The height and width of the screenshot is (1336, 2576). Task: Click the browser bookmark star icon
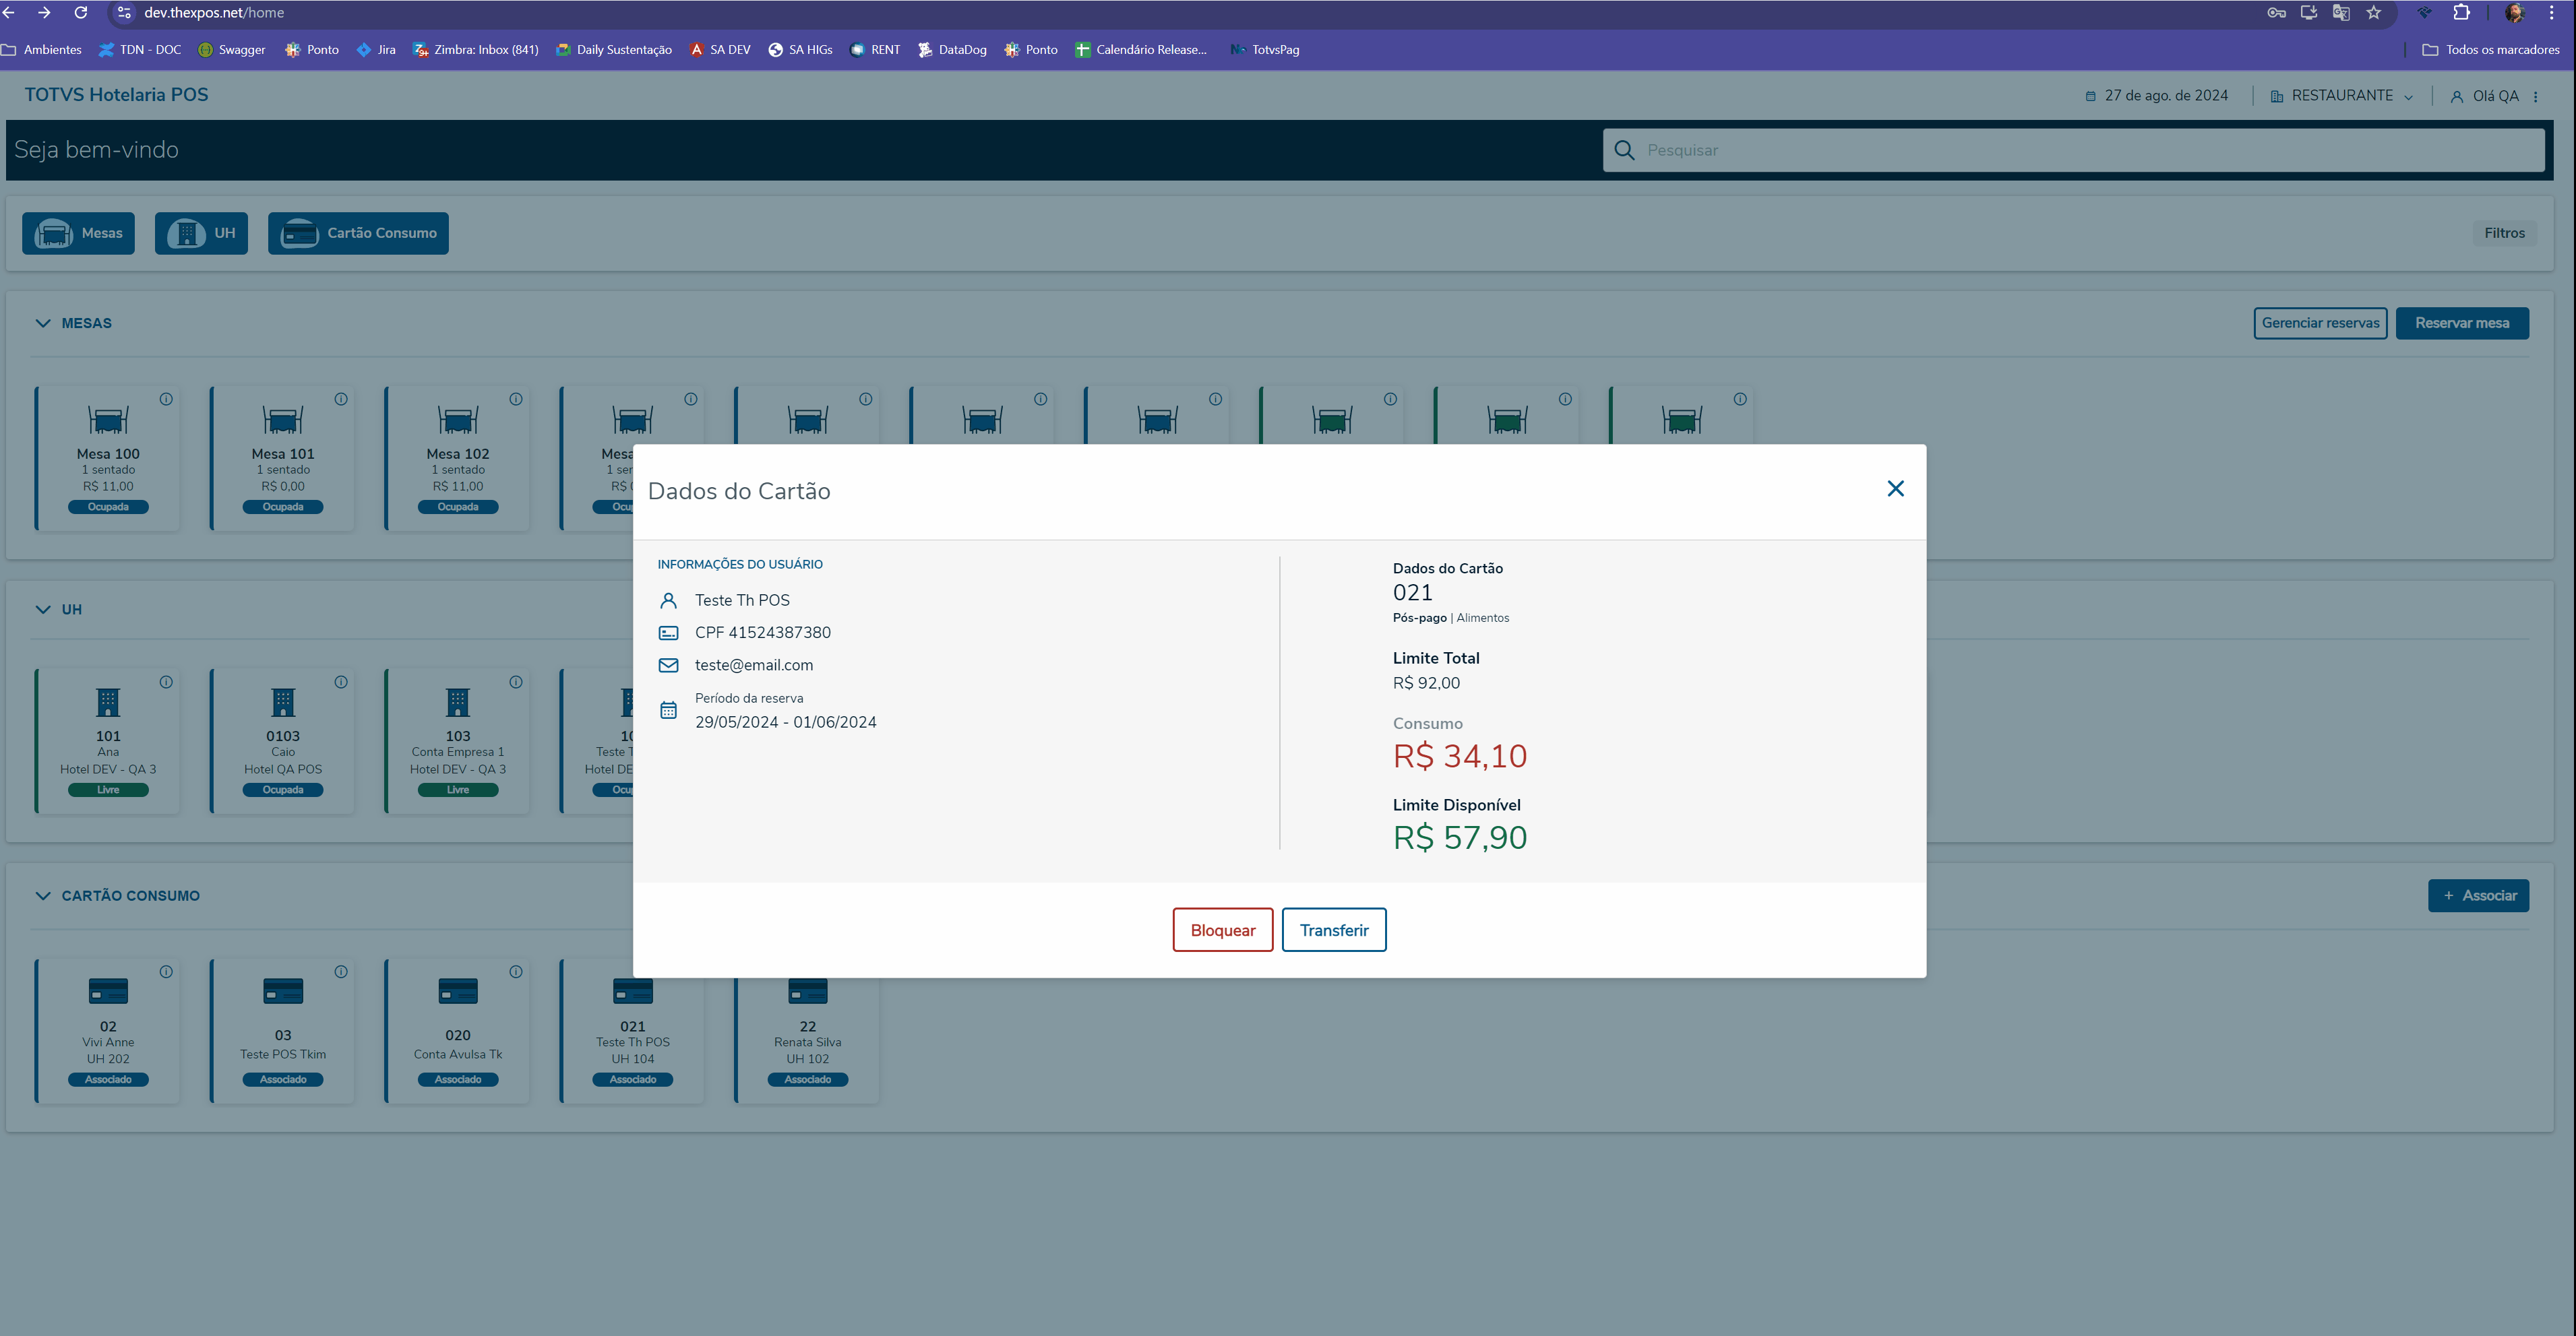2373,13
